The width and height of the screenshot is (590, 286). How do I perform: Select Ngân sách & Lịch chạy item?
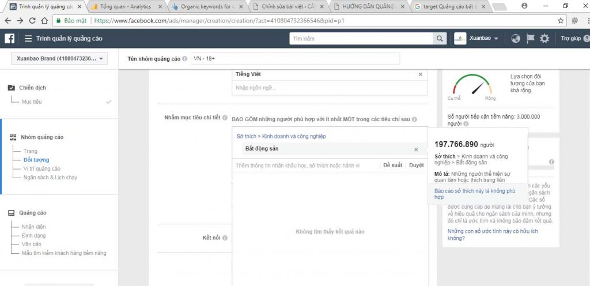coord(50,177)
